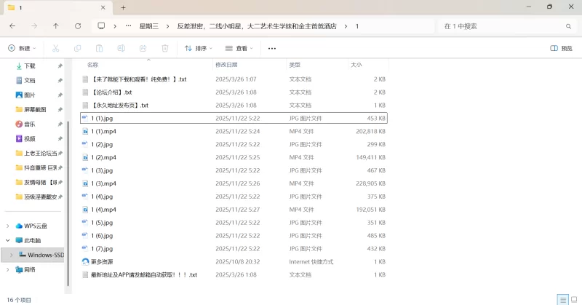This screenshot has width=582, height=305.
Task: Click the Copy icon in toolbar
Action: click(77, 49)
